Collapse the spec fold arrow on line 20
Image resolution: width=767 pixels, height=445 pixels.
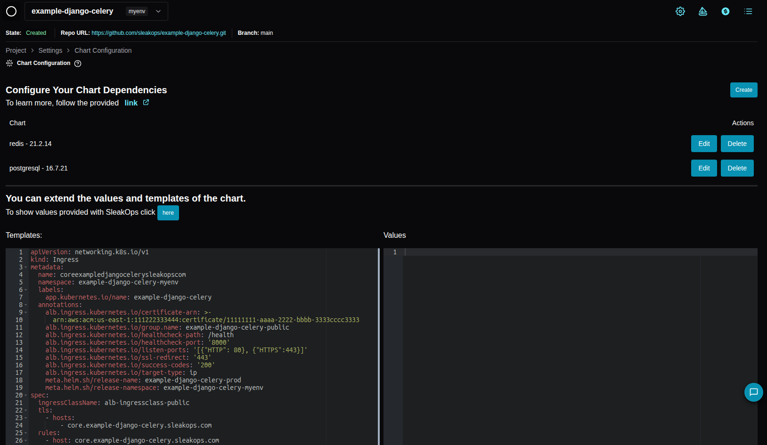[x=26, y=396]
